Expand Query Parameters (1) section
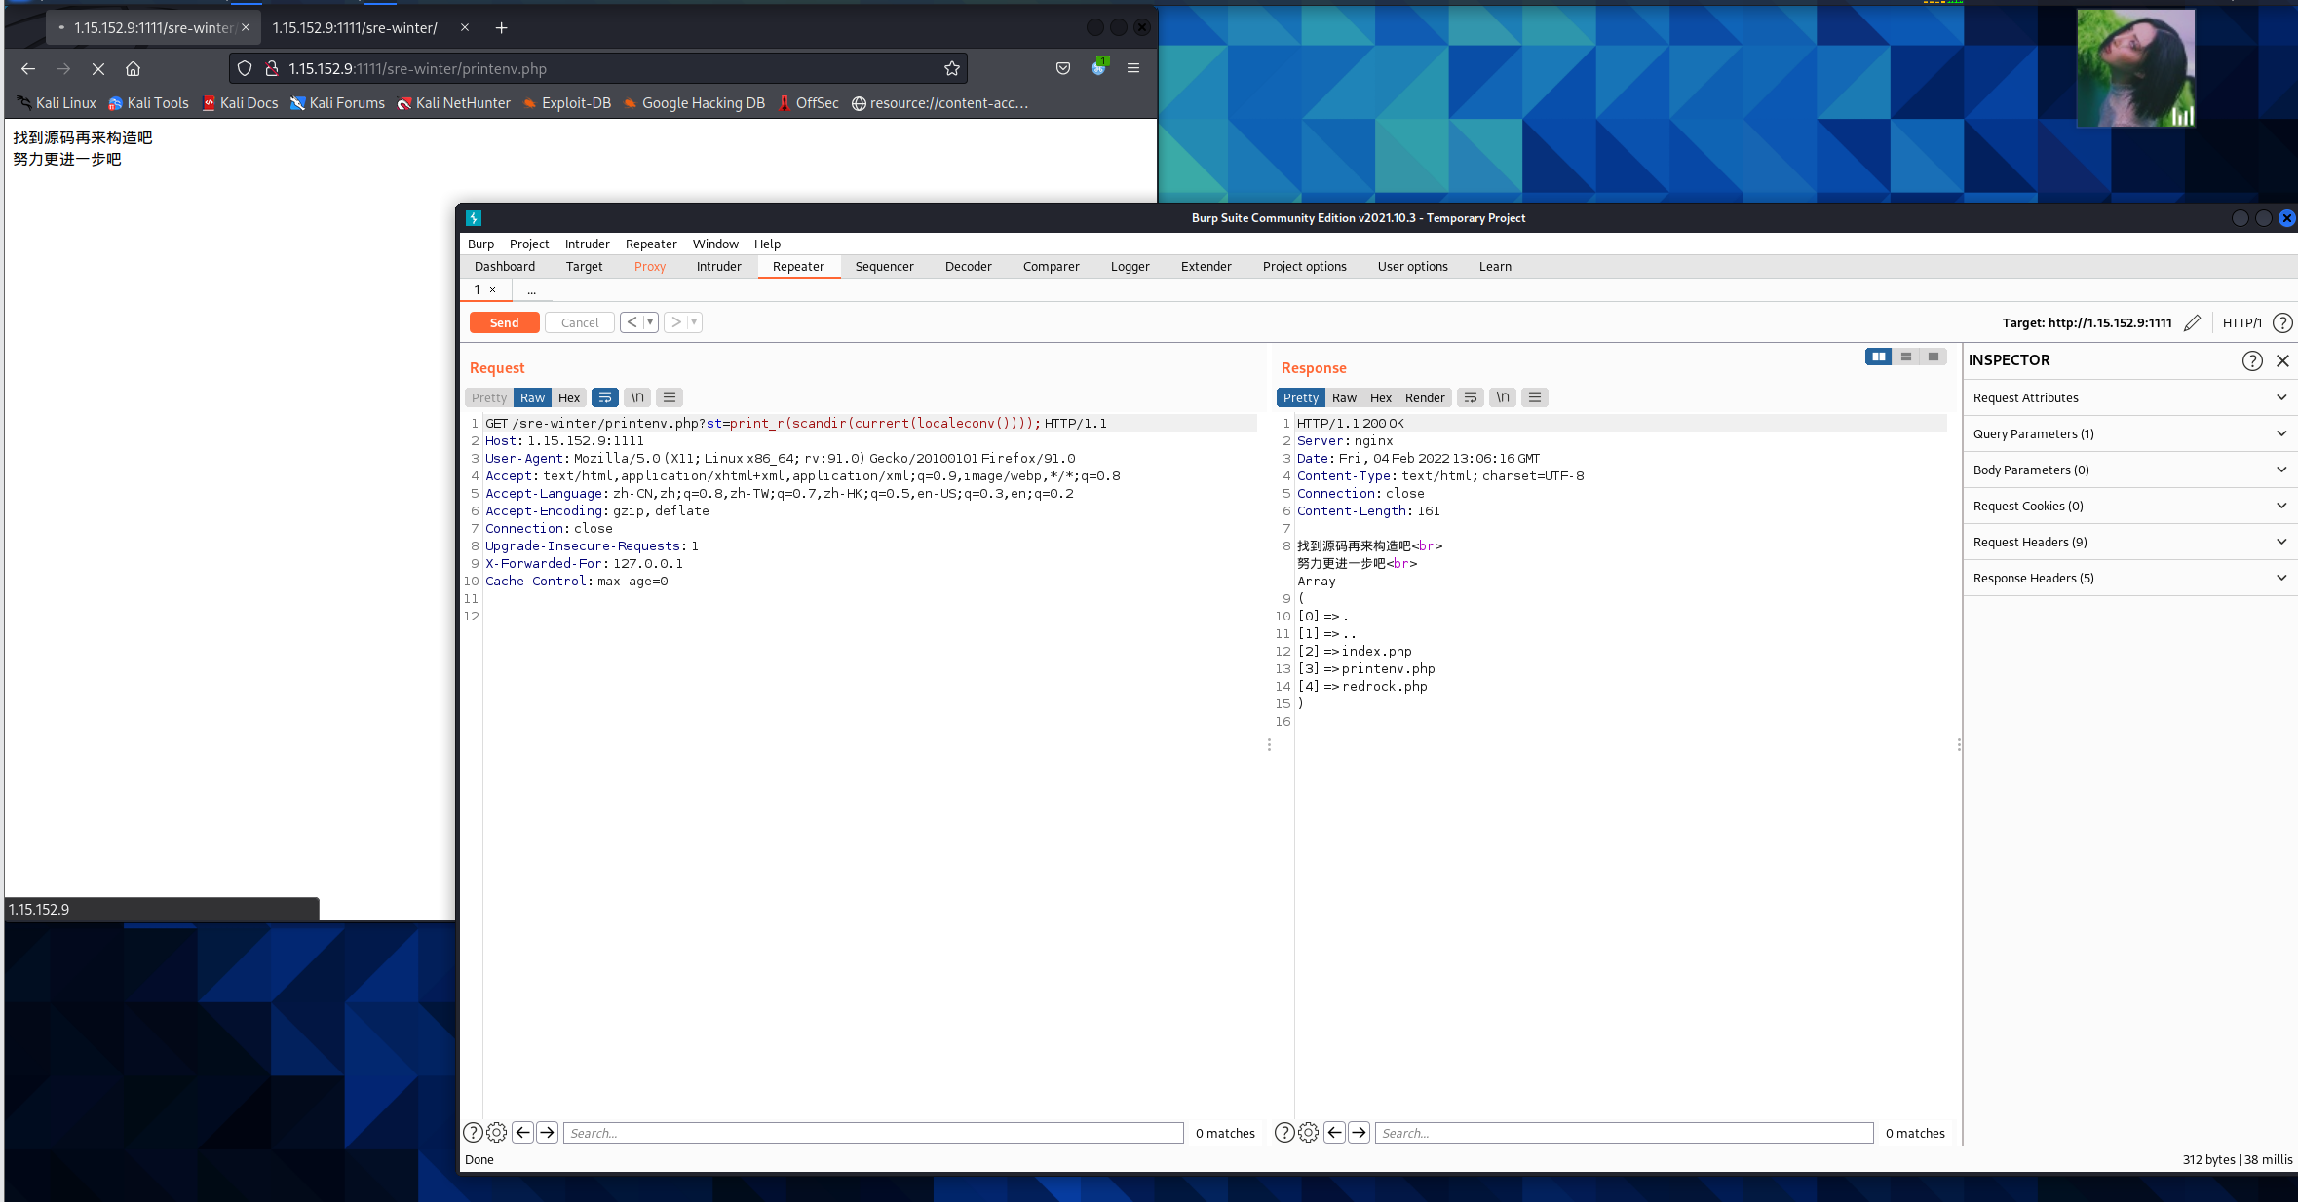 pyautogui.click(x=2129, y=433)
